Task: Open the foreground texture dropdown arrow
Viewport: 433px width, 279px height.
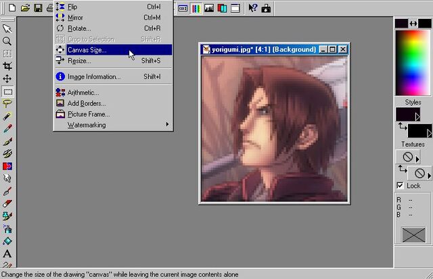Action: pyautogui.click(x=417, y=159)
